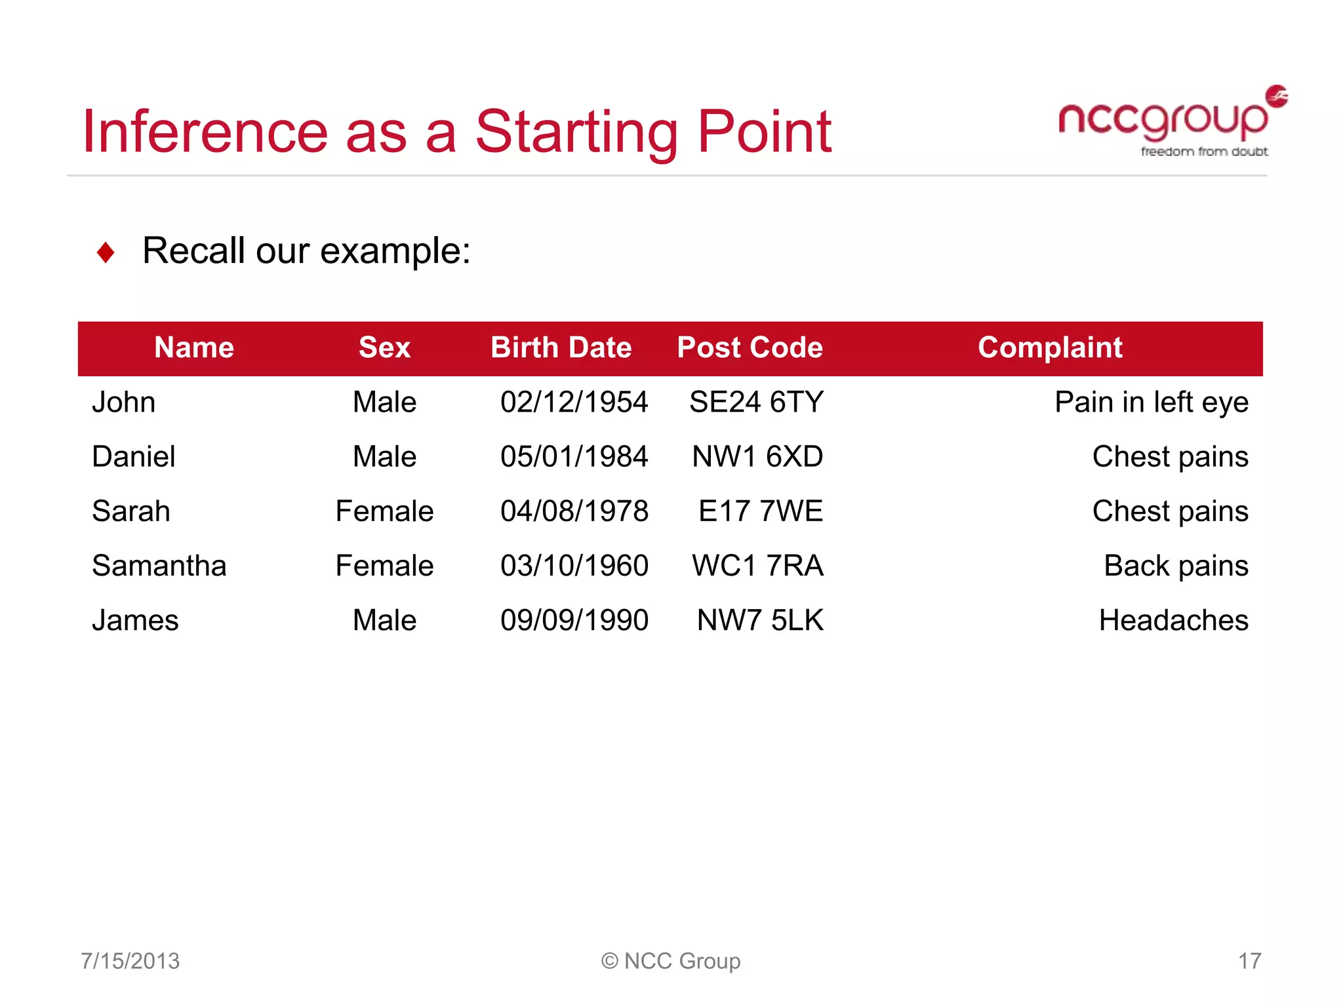Click the complaint "Headaches"
The width and height of the screenshot is (1343, 1007).
point(1174,620)
